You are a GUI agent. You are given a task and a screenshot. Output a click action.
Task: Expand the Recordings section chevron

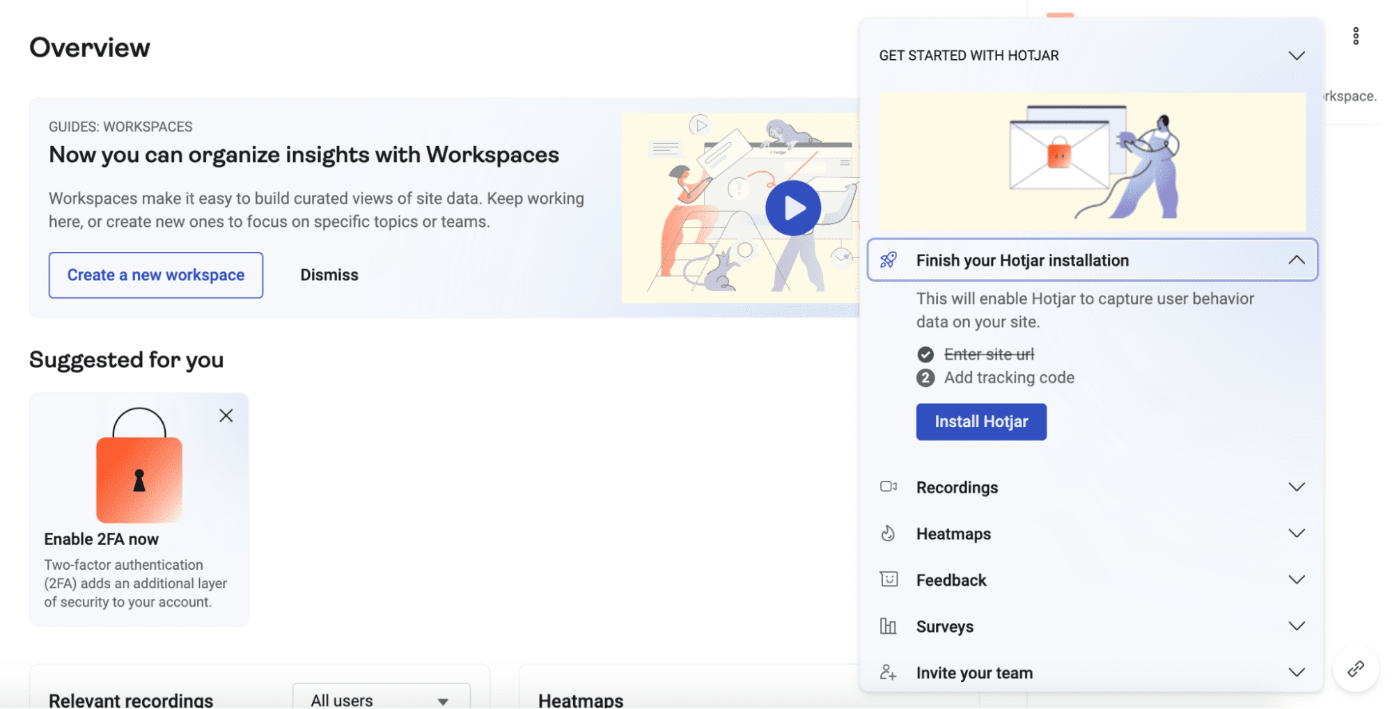1296,487
